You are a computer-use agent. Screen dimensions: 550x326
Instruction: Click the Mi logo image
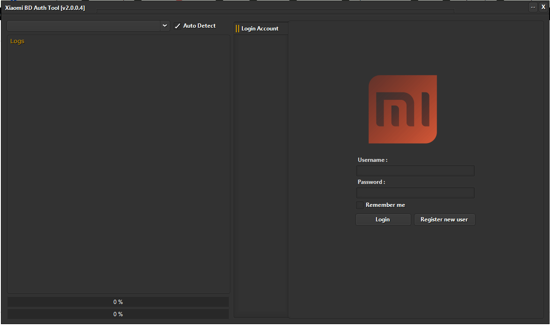click(x=402, y=108)
